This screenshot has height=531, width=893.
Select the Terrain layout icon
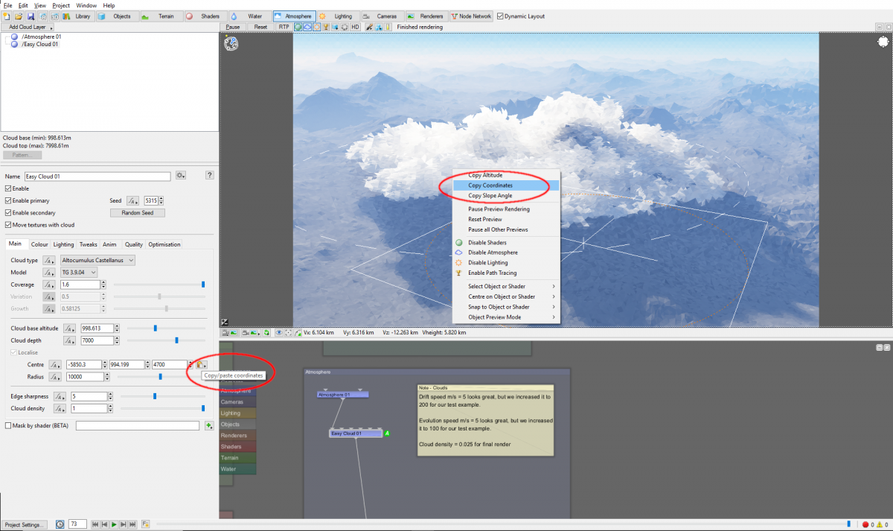161,16
